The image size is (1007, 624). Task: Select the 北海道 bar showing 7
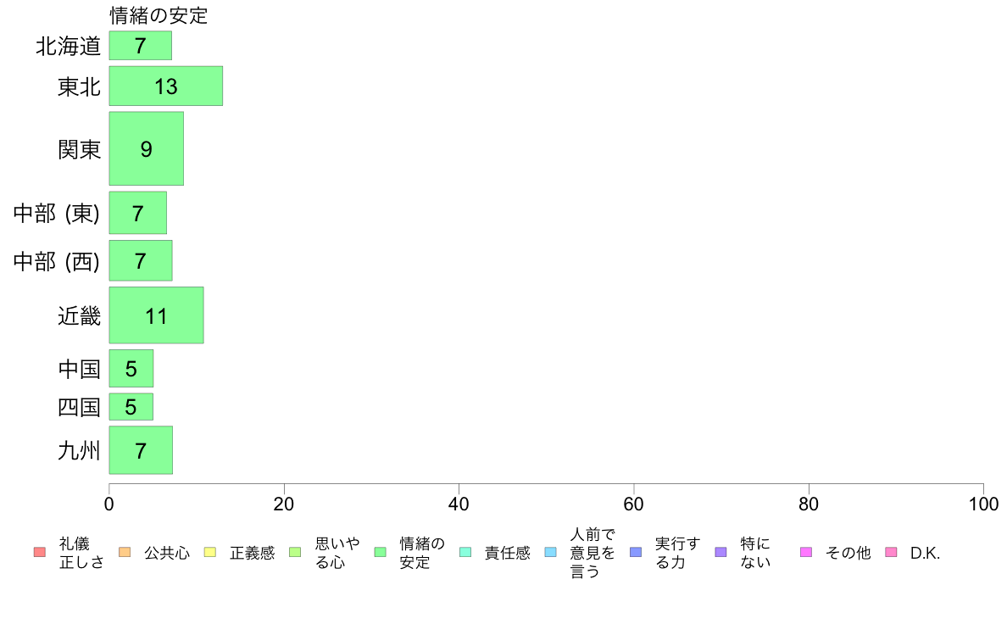tap(140, 46)
